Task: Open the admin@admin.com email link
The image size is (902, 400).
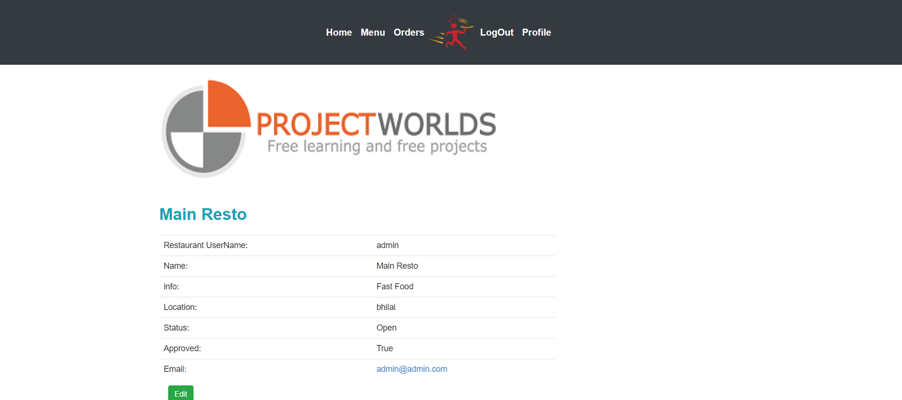Action: 412,369
